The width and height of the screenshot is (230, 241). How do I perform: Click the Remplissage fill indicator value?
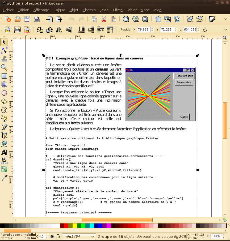[x=30, y=235]
